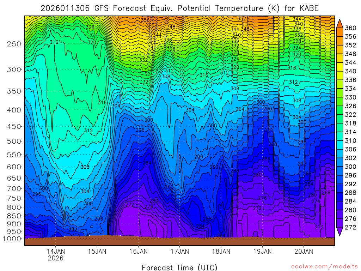The width and height of the screenshot is (361, 271).
Task: Click the 900 pressure level axis label
Action: [x=14, y=224]
